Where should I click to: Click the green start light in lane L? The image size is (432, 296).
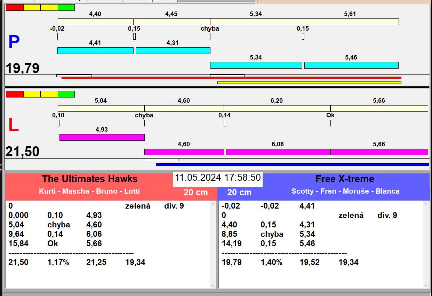coord(66,94)
